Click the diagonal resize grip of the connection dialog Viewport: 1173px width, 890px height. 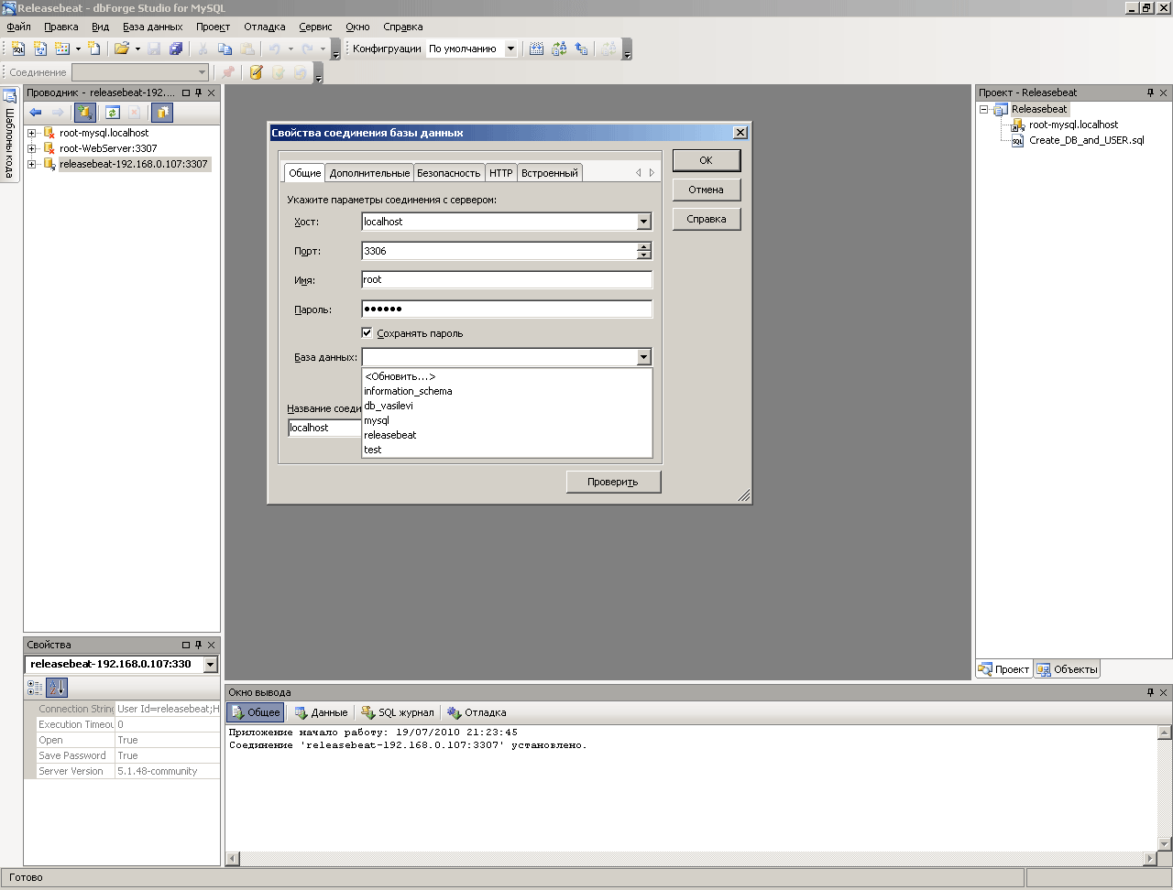point(744,495)
